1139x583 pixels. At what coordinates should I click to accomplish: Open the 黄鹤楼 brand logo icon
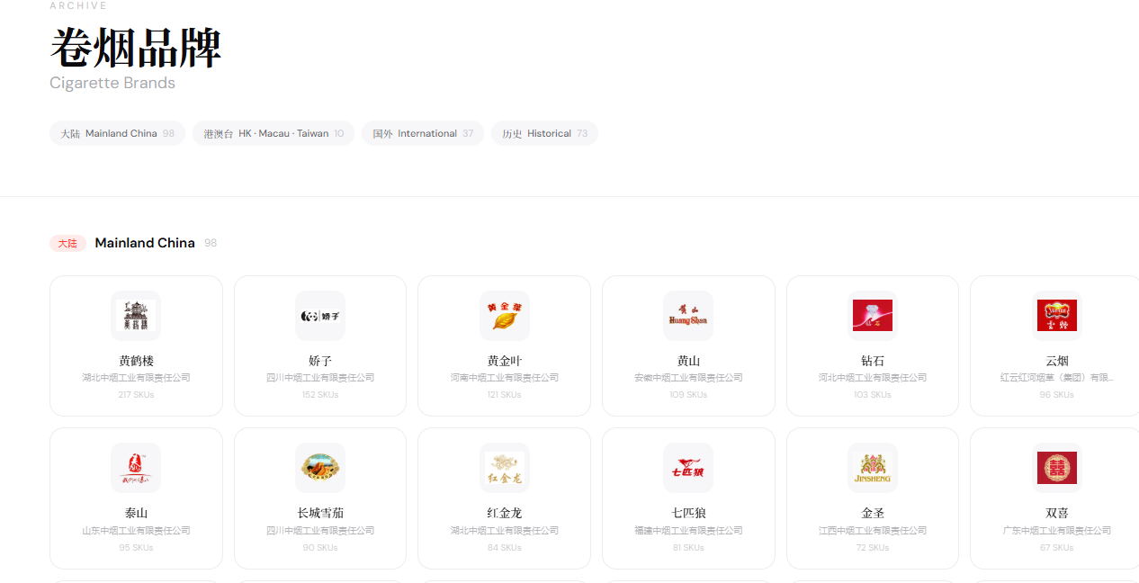tap(136, 316)
